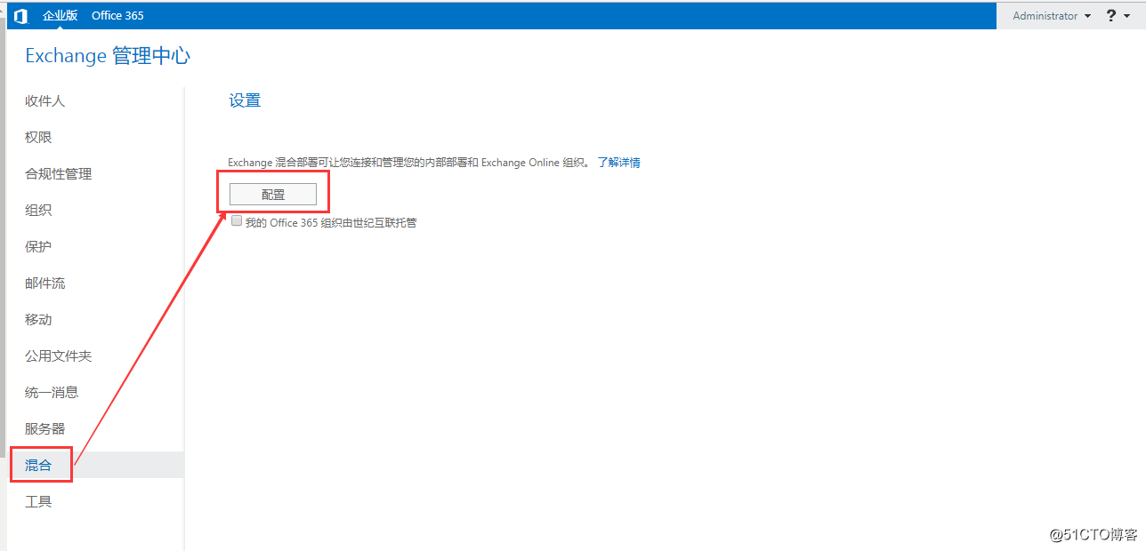Select the 设置 tab heading
This screenshot has width=1146, height=551.
245,101
